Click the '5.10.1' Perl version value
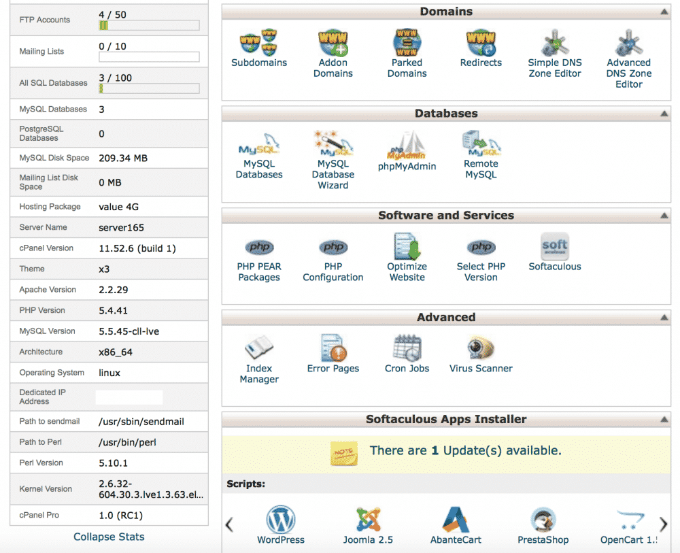680x553 pixels. pos(113,463)
